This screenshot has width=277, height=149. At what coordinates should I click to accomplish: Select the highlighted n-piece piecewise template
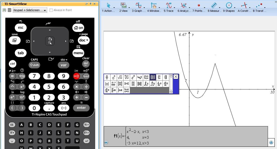pos(153,77)
